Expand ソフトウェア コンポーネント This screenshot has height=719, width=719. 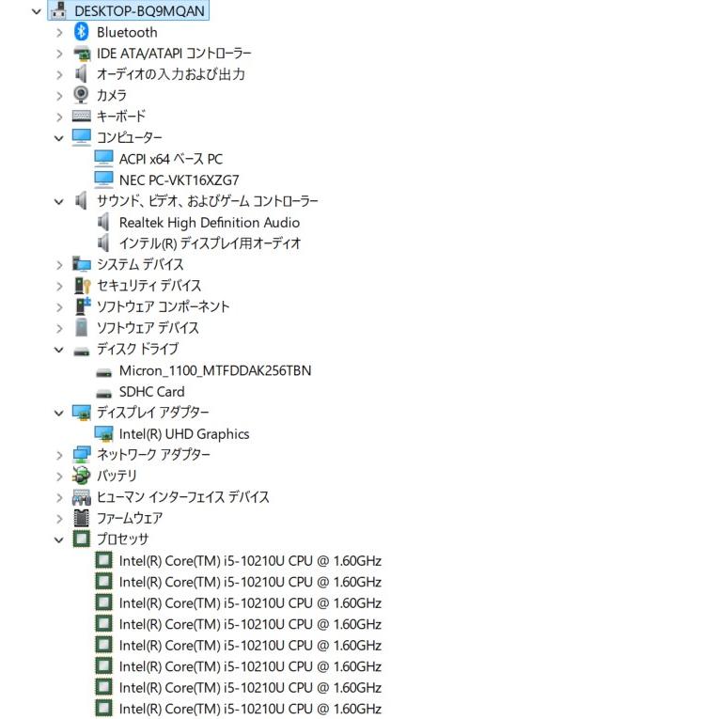59,307
